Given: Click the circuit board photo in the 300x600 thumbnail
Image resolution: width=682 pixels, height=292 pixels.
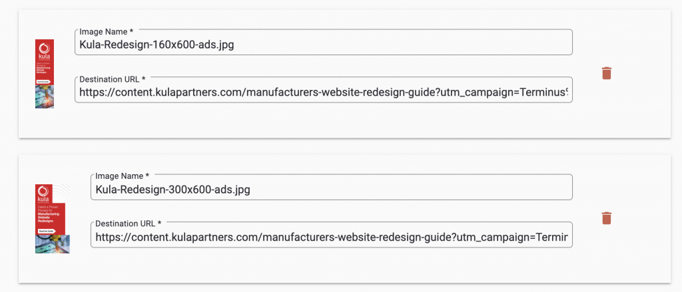Looking at the screenshot, I should [x=53, y=243].
